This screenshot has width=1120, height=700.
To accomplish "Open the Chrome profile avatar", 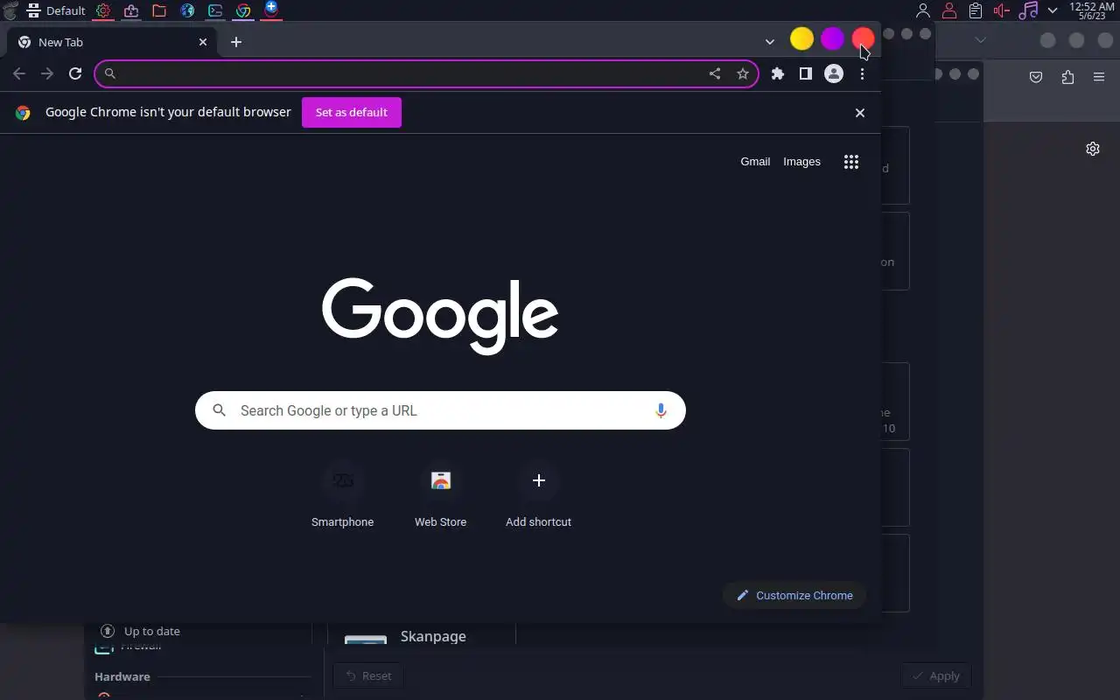I will click(x=834, y=73).
